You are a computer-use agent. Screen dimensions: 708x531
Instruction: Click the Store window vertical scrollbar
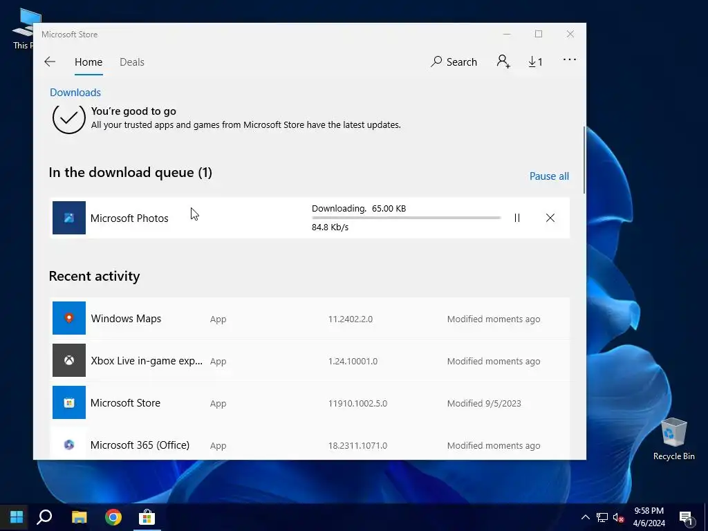click(x=584, y=160)
